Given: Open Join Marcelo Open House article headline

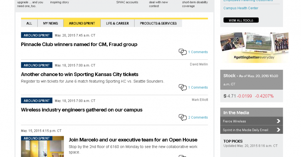Looking at the screenshot, I should (x=133, y=140).
